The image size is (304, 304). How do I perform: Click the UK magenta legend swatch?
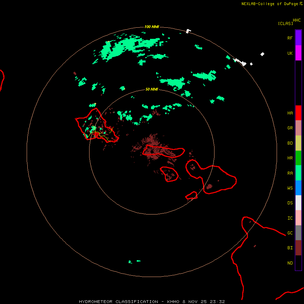click(298, 53)
